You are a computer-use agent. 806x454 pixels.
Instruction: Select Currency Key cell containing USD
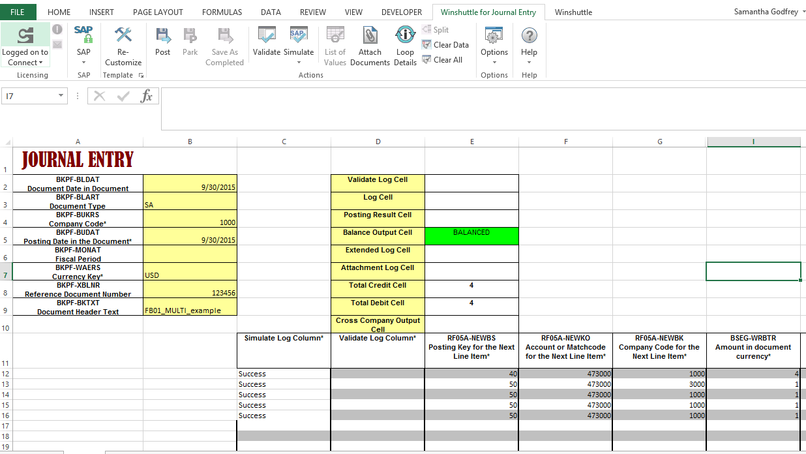[190, 271]
